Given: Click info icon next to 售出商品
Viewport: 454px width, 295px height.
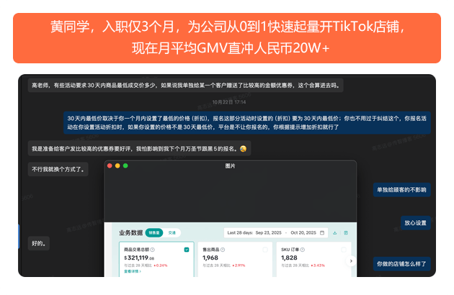Looking at the screenshot, I should coord(223,250).
